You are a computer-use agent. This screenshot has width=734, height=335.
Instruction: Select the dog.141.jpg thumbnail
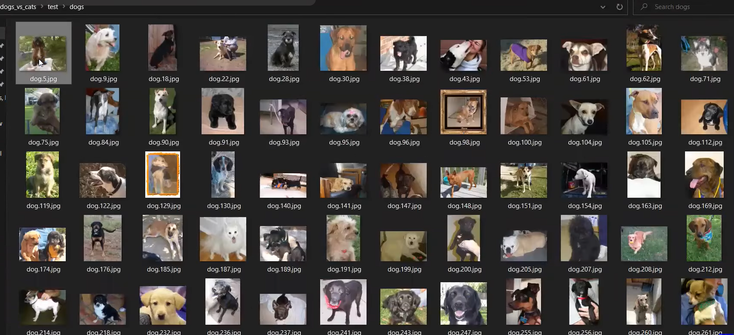[343, 181]
